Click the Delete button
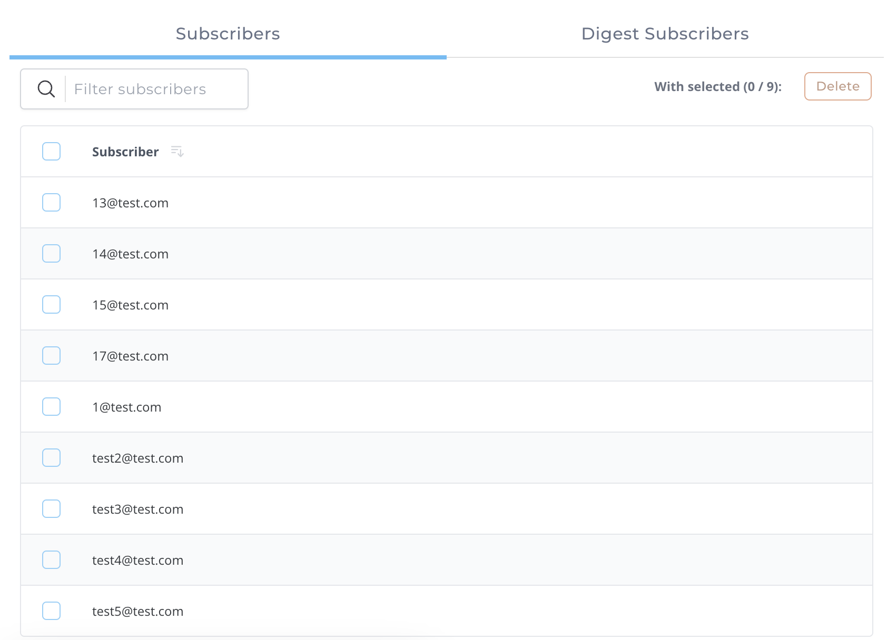This screenshot has height=640, width=887. [837, 86]
